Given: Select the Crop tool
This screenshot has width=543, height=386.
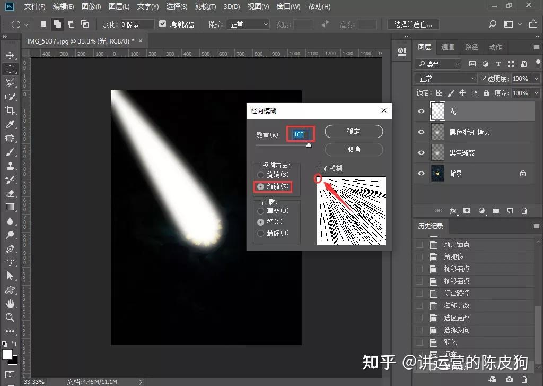Looking at the screenshot, I should [x=10, y=110].
